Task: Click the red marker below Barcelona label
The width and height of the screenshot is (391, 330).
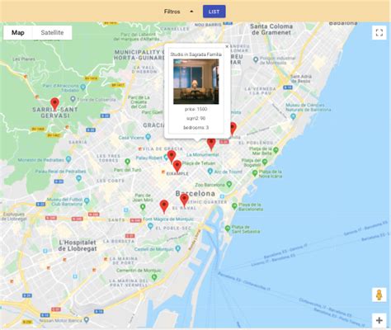Action: click(184, 200)
